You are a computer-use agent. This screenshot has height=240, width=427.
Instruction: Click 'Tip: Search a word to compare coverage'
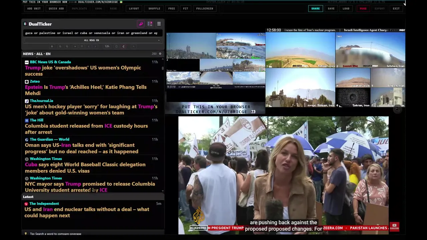click(x=55, y=234)
